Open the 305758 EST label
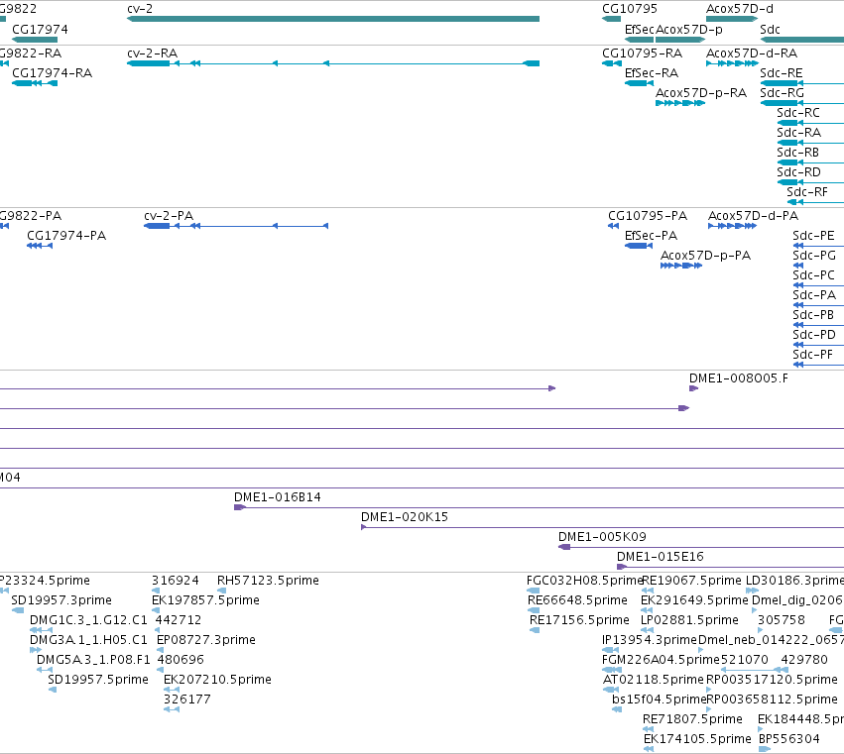This screenshot has height=754, width=844. [x=782, y=620]
